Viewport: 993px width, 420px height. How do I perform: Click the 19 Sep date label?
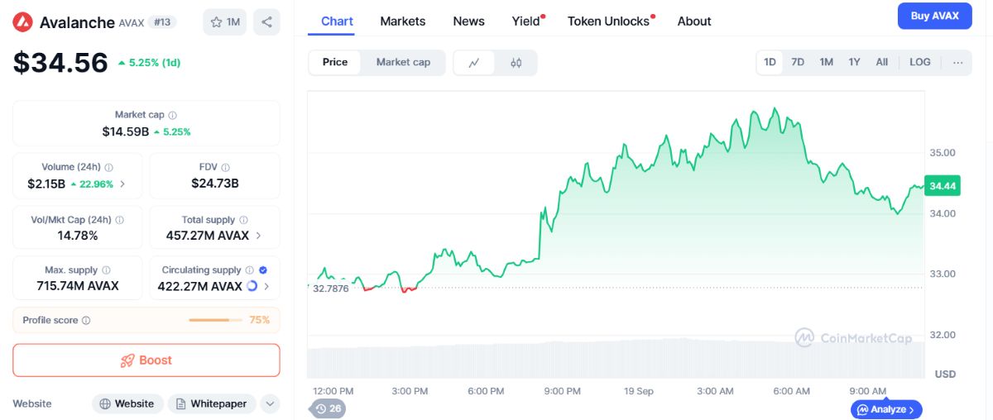640,390
